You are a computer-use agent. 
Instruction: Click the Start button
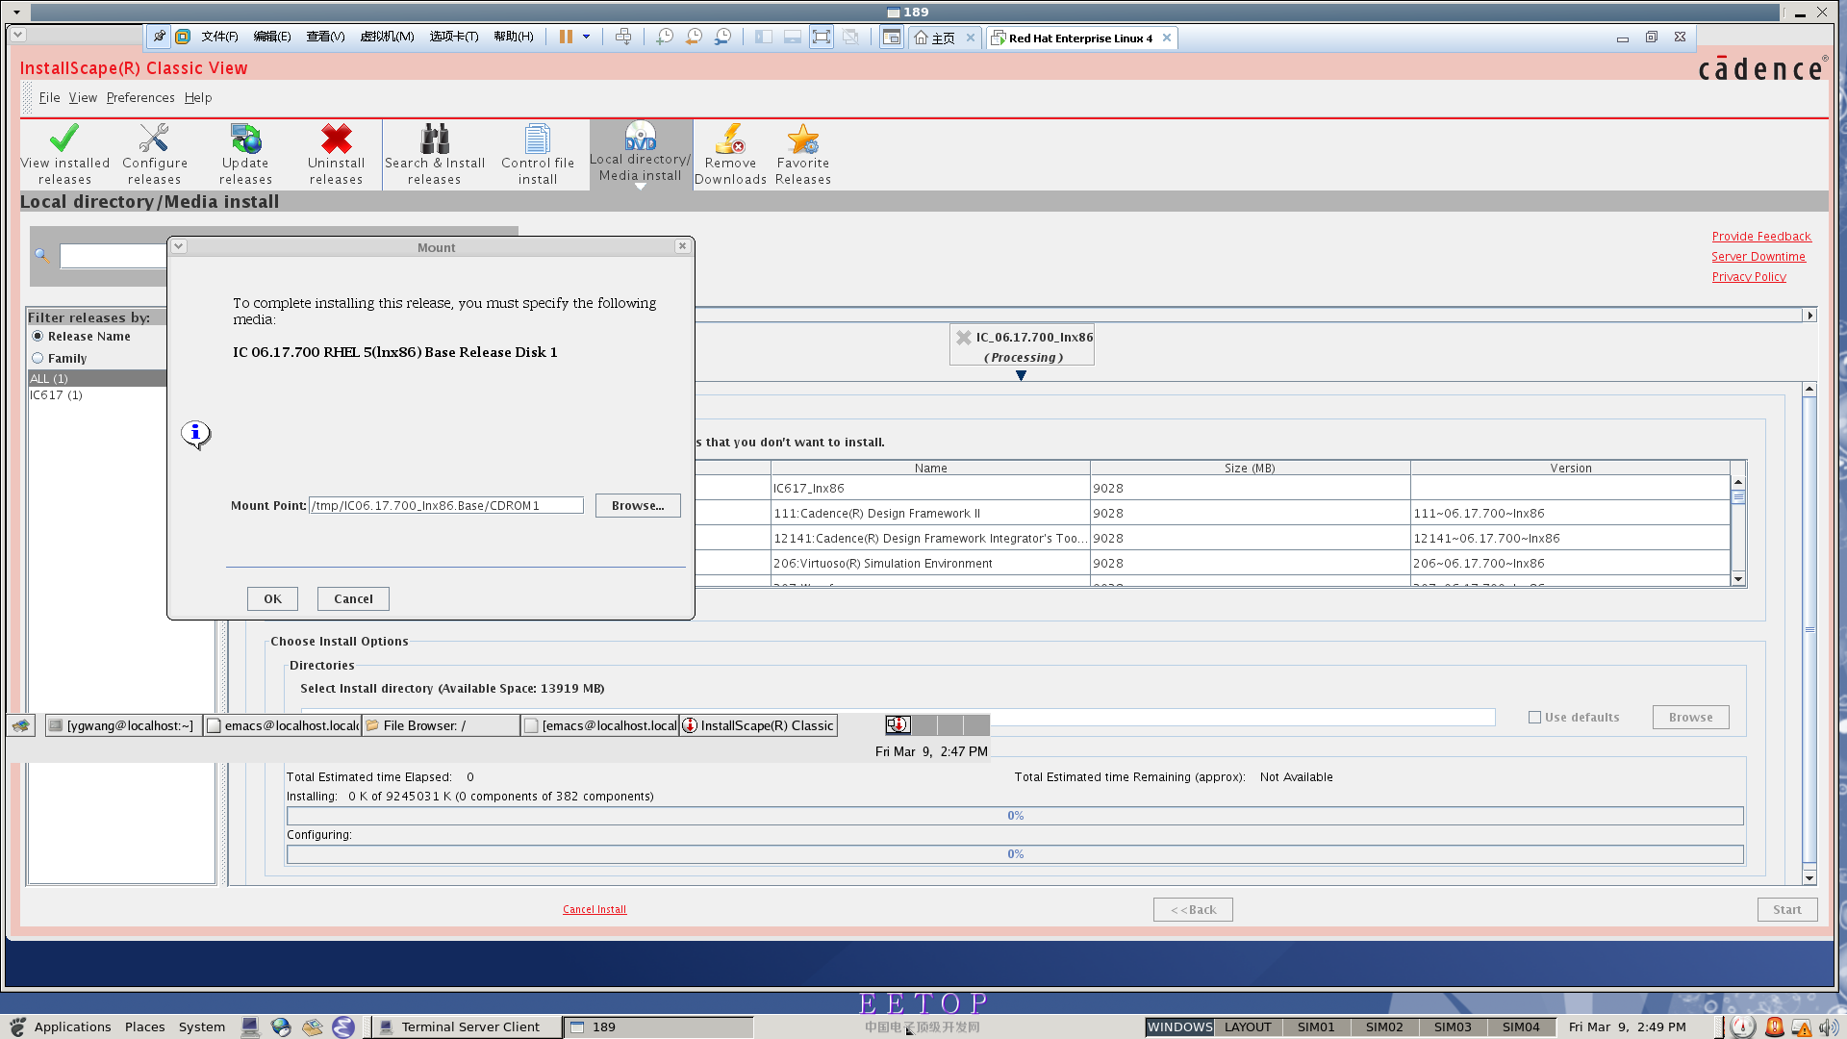pyautogui.click(x=1787, y=909)
